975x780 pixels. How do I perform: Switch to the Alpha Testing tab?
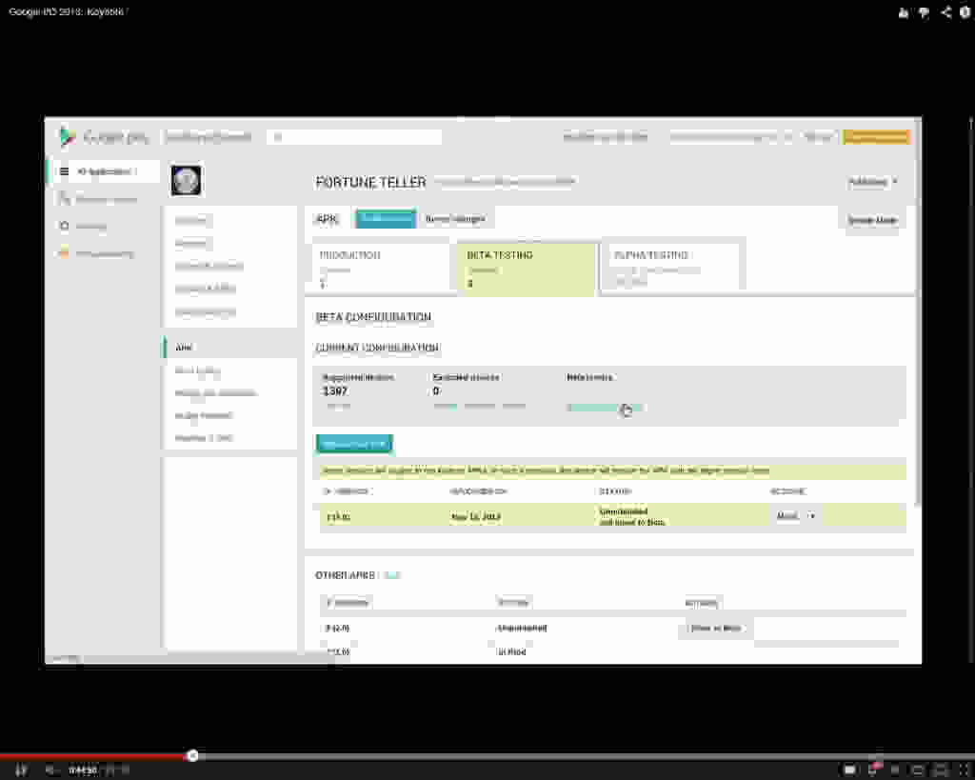coord(673,268)
